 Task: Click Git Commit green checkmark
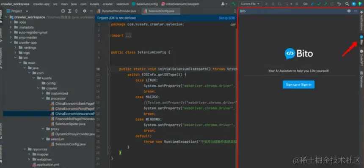tap(319, 4)
